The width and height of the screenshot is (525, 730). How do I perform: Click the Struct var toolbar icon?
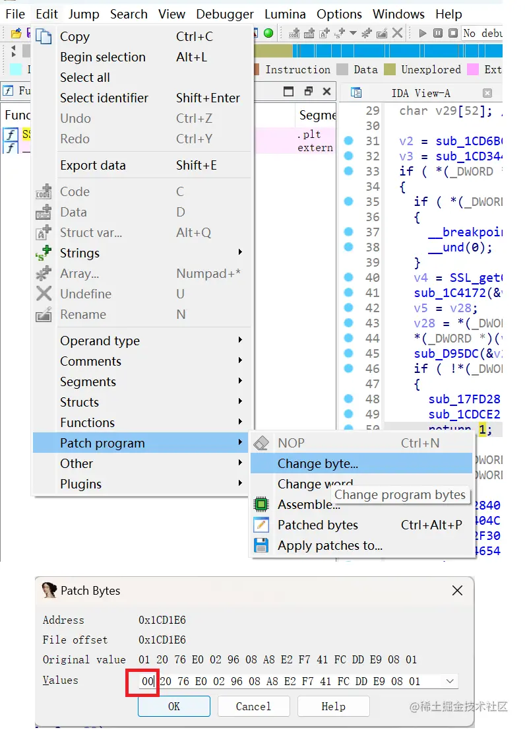coord(324,33)
